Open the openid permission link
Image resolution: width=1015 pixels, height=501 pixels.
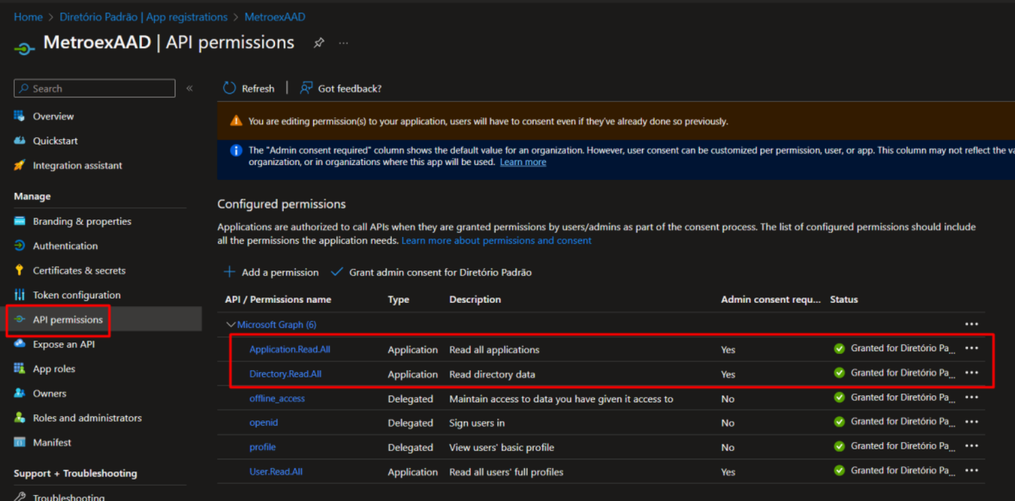(263, 422)
